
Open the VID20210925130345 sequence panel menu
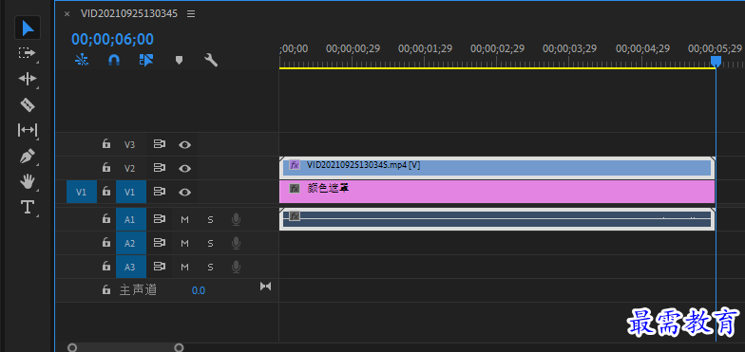pos(191,13)
